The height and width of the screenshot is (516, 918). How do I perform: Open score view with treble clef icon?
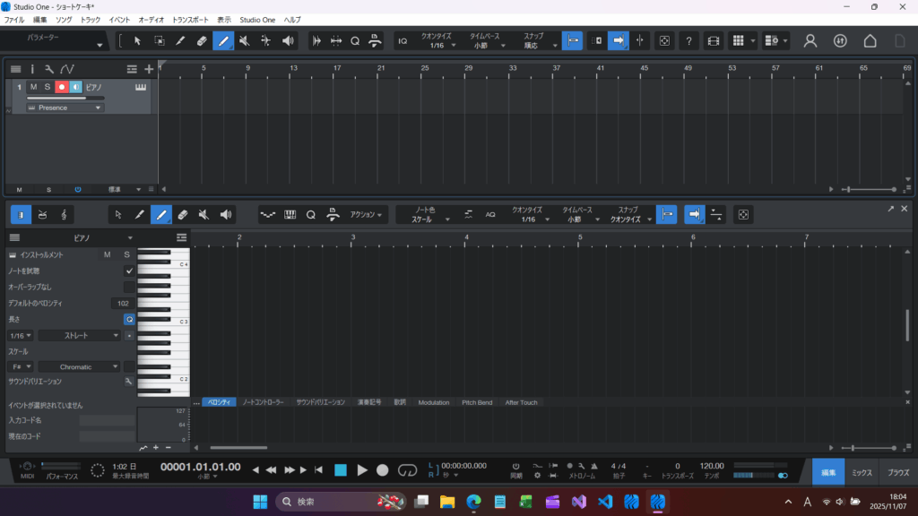[x=64, y=215]
